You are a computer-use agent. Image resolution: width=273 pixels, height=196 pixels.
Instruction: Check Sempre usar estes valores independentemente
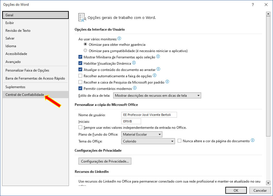(80, 127)
